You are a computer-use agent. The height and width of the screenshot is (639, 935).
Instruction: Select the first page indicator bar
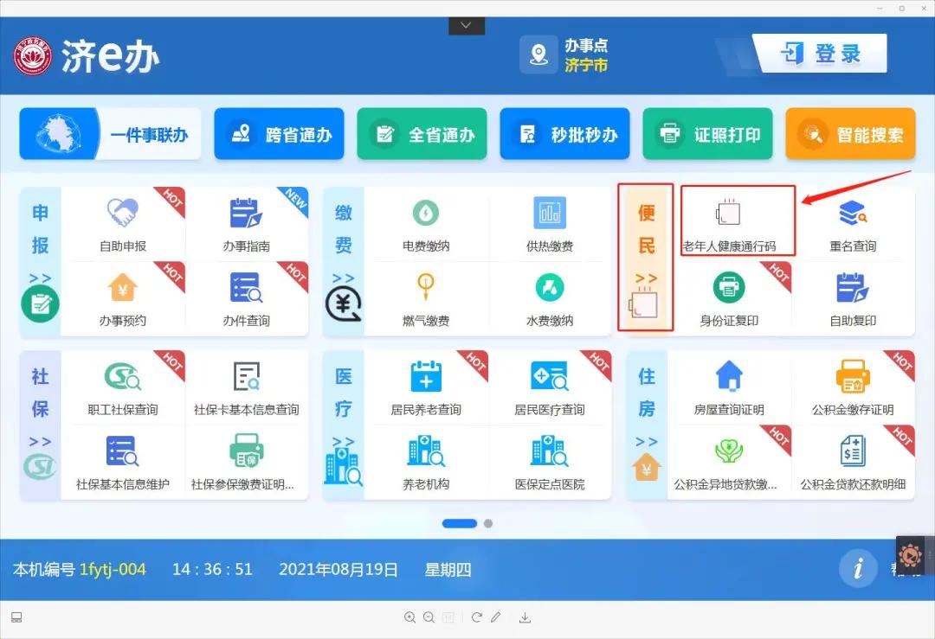point(460,523)
